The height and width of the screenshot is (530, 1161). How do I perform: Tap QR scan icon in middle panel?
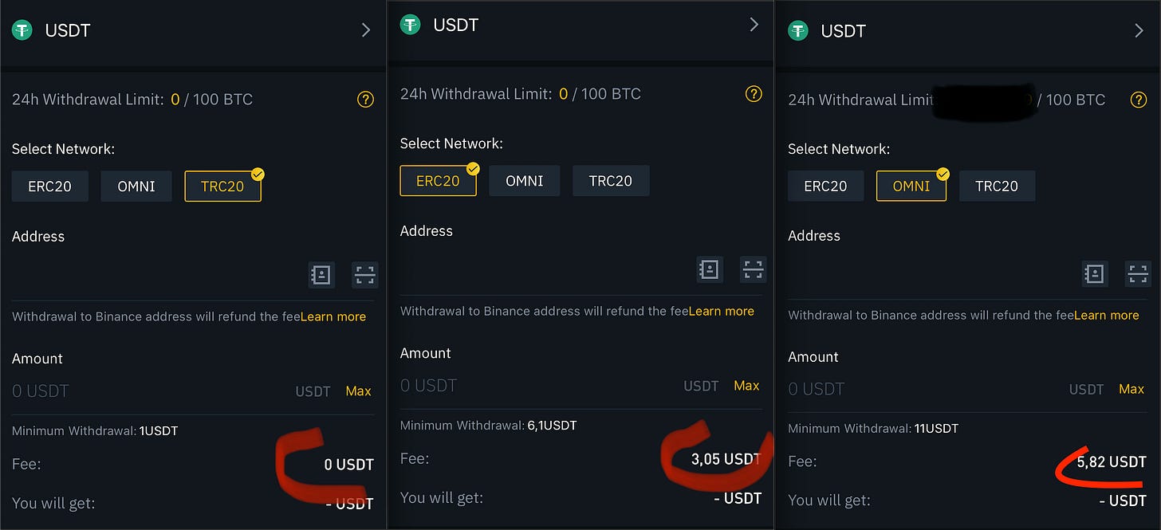754,269
